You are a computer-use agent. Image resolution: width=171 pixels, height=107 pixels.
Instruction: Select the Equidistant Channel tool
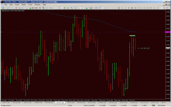119,8
